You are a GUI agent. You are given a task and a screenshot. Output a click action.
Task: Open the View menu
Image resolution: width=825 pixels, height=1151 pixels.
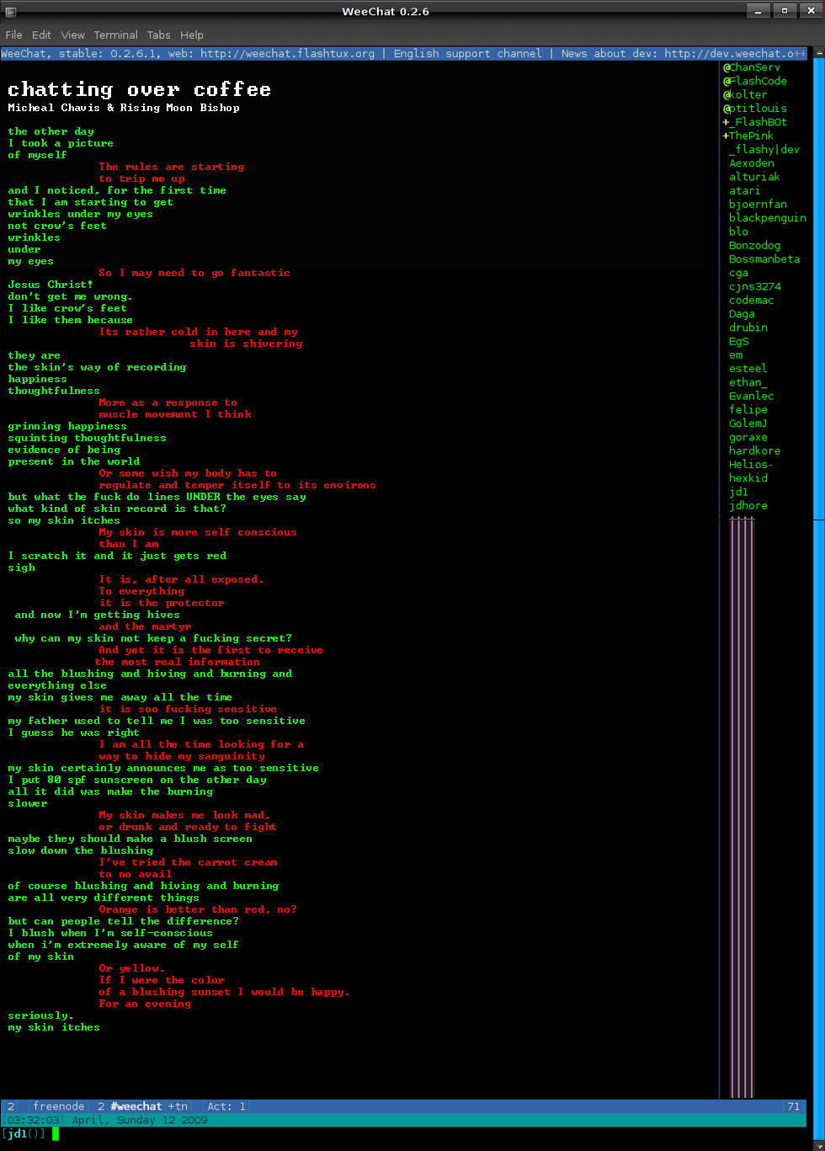click(72, 35)
